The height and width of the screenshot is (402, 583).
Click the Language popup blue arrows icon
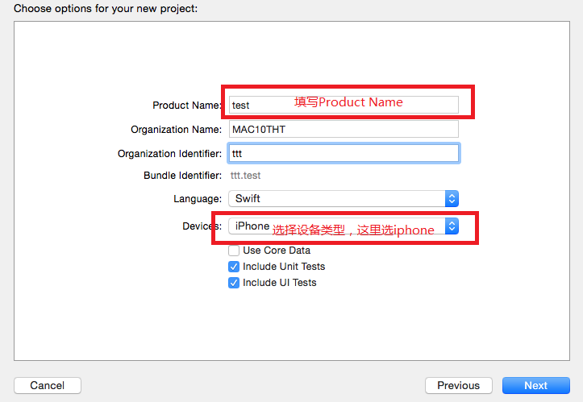(x=452, y=199)
